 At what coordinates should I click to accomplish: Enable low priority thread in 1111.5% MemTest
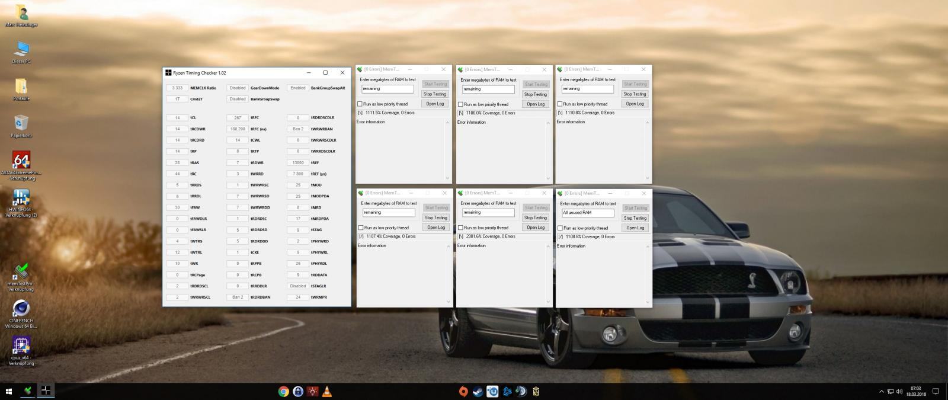360,104
